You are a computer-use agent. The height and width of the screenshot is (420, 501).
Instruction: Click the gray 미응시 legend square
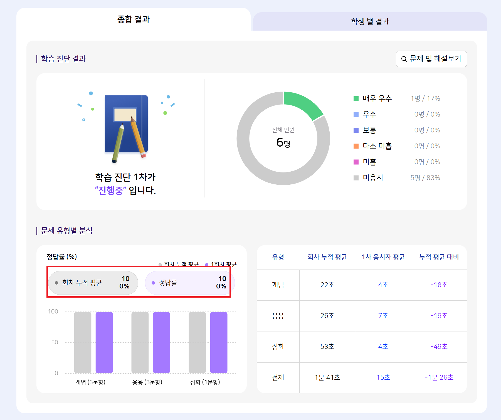(356, 178)
